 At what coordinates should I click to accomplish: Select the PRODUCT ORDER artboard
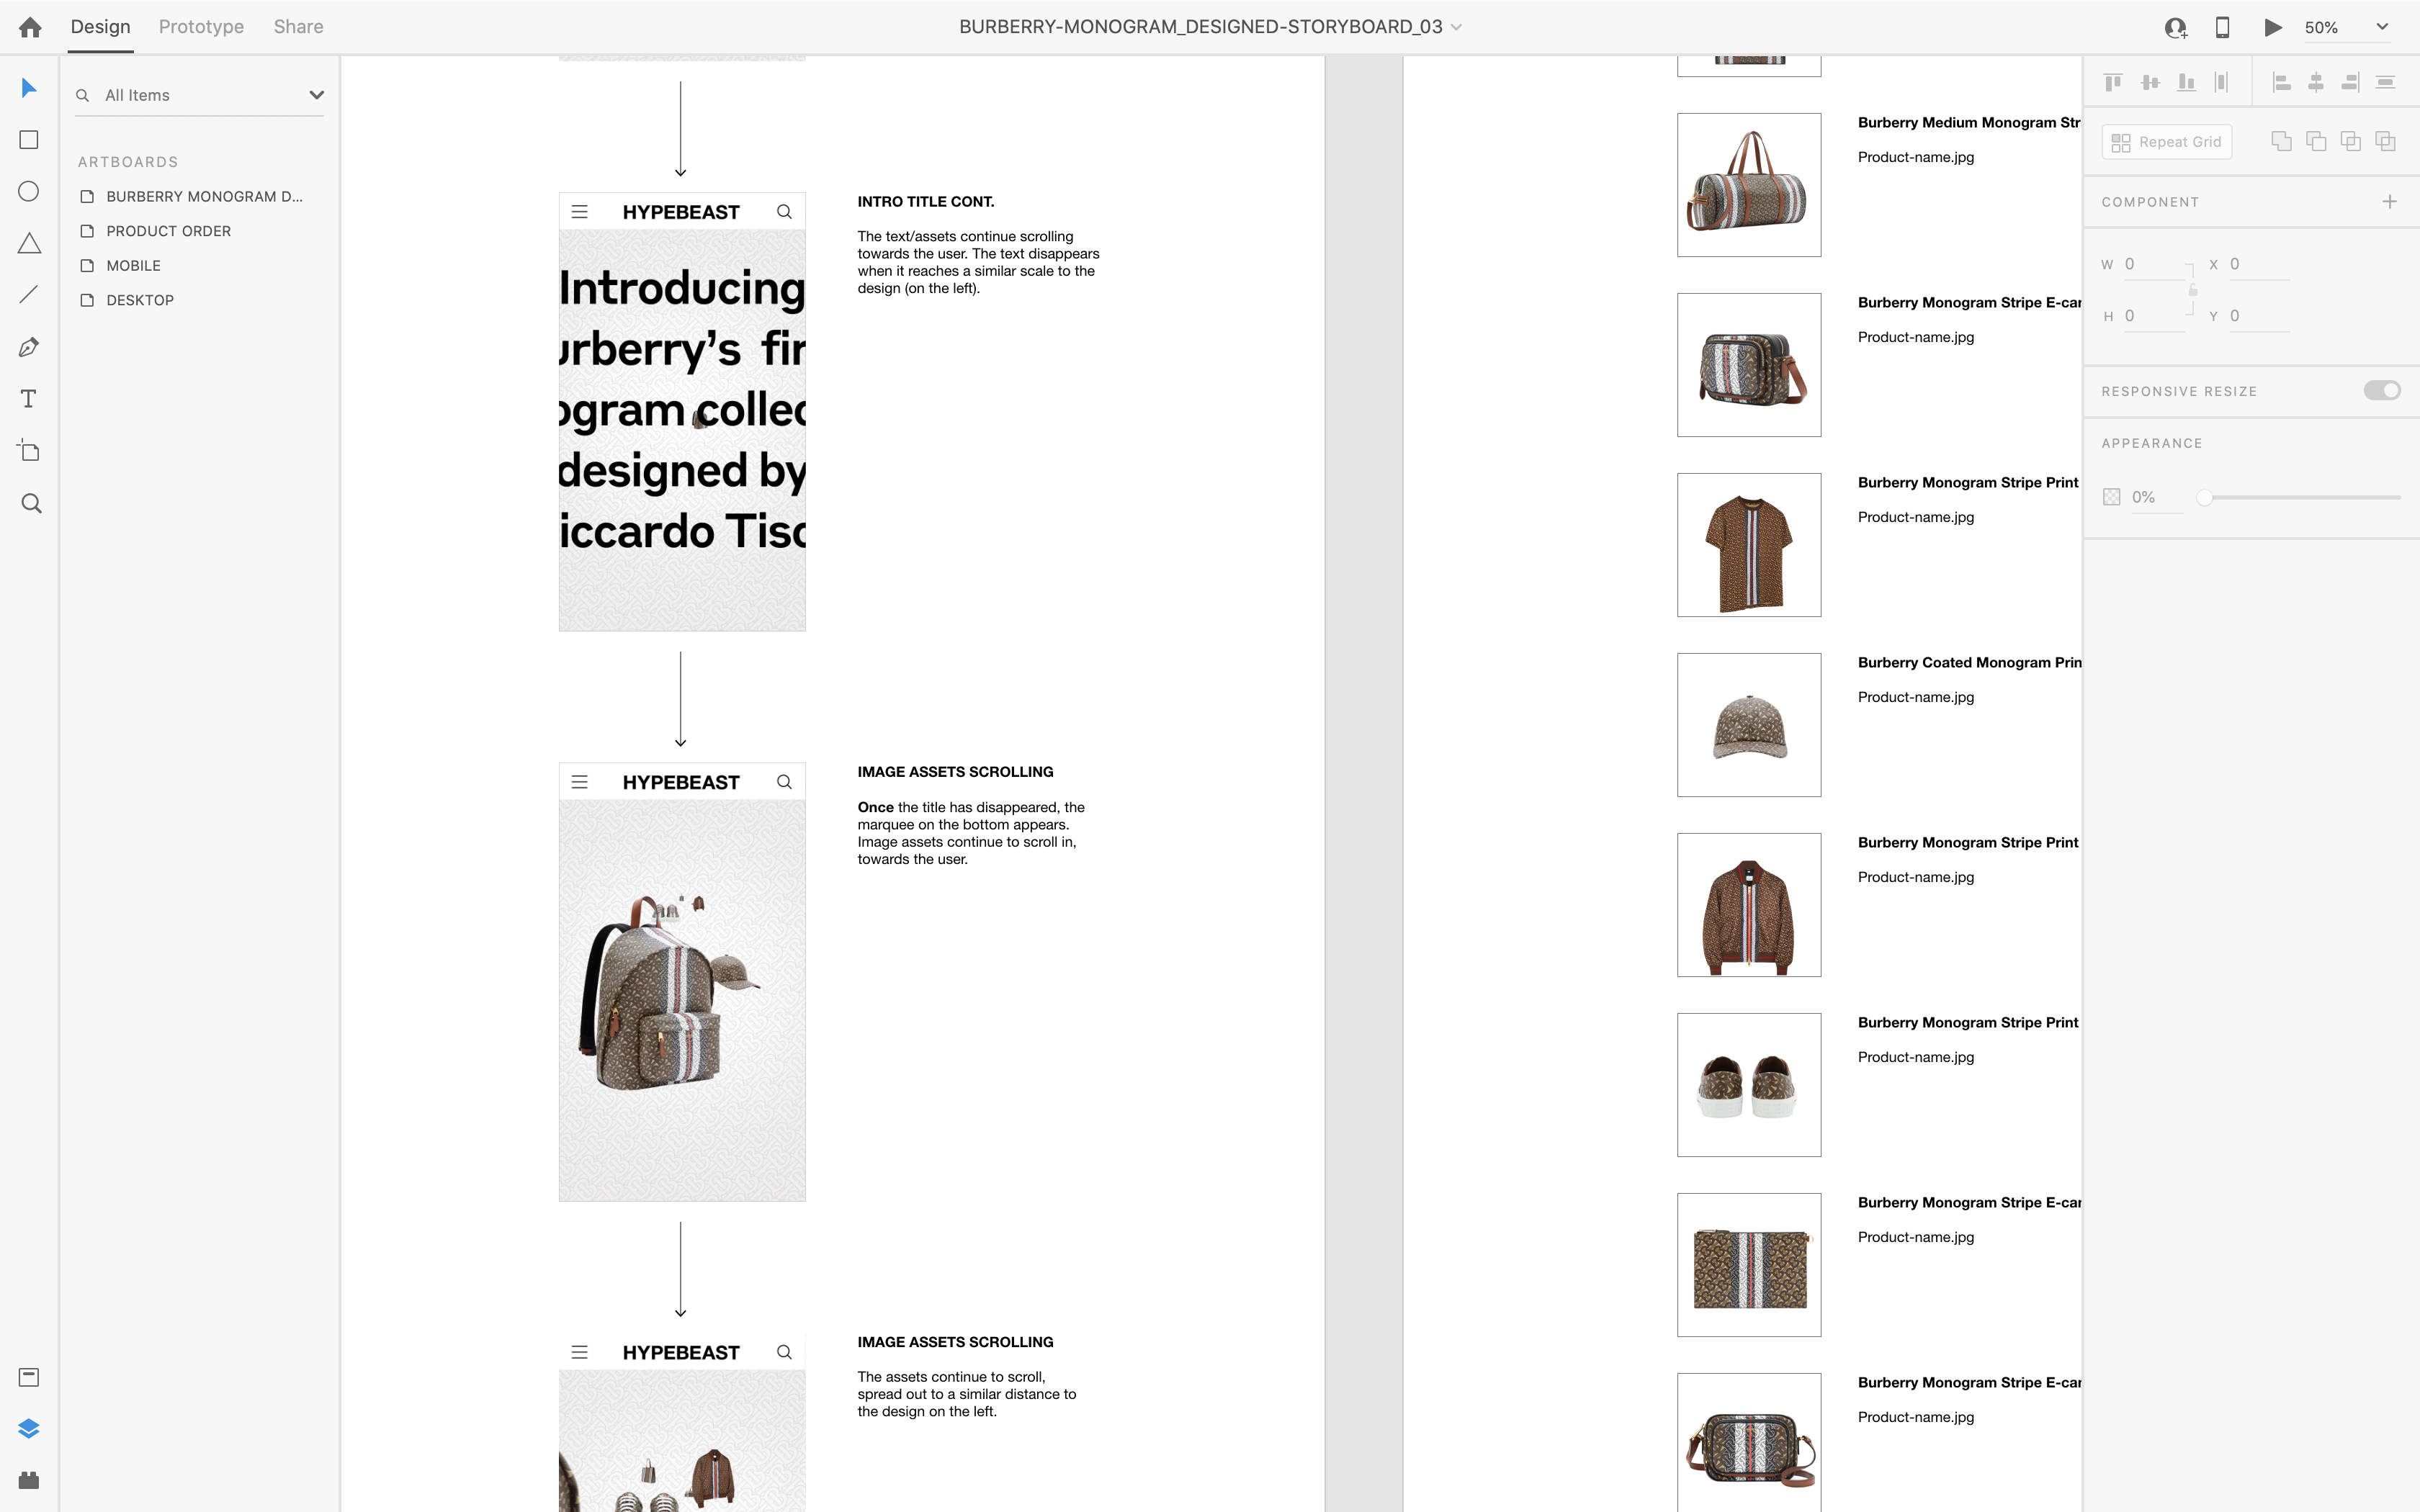coord(168,231)
